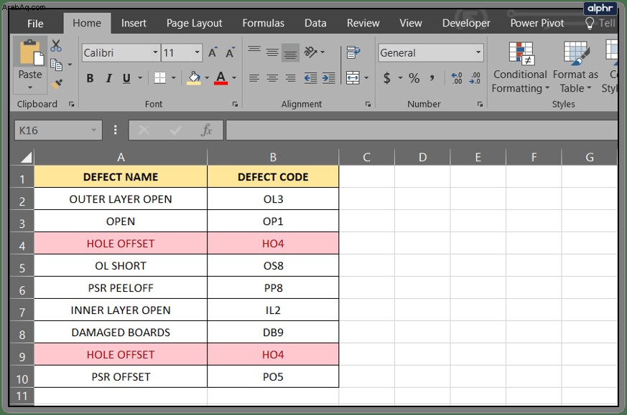Open fill color dropdown arrow

[x=207, y=78]
